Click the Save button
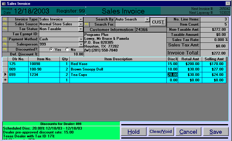232x141 pixels. (216, 132)
